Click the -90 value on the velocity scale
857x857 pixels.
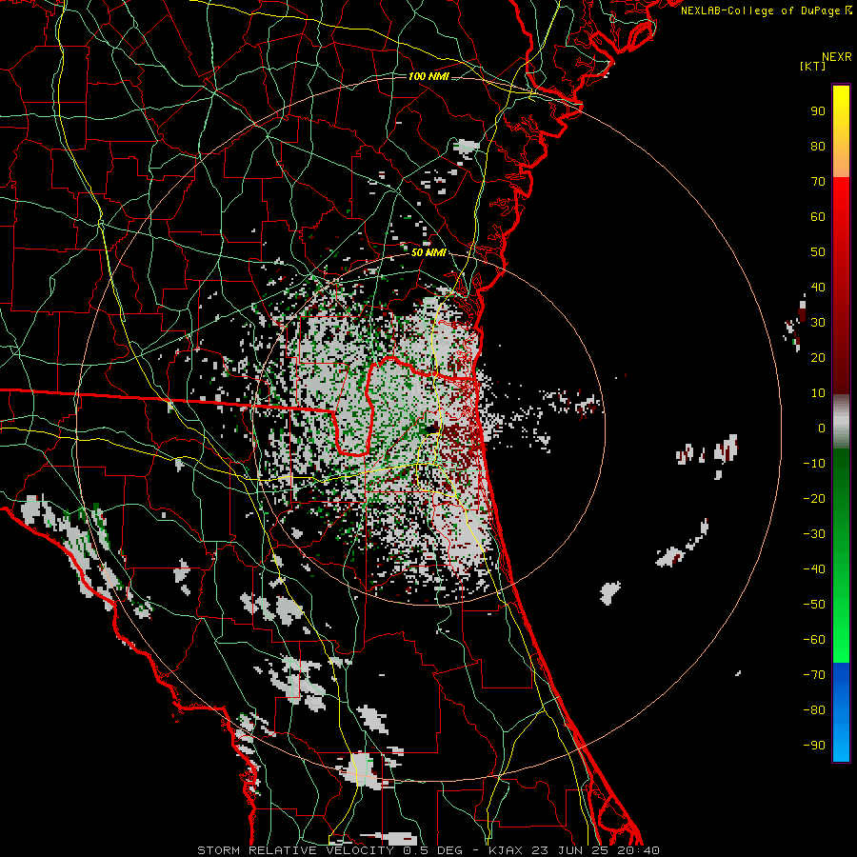pyautogui.click(x=814, y=746)
